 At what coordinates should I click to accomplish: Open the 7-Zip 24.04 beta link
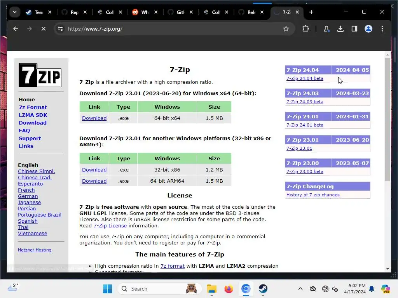[x=305, y=78]
